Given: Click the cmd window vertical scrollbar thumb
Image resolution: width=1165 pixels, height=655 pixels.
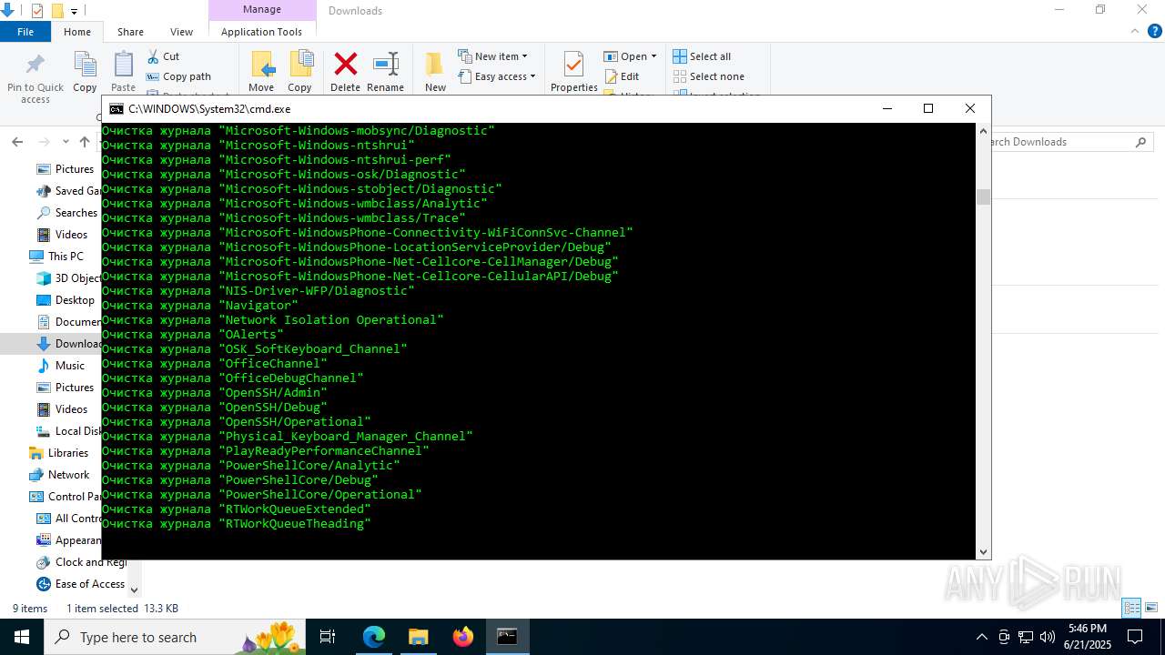Looking at the screenshot, I should pyautogui.click(x=983, y=197).
